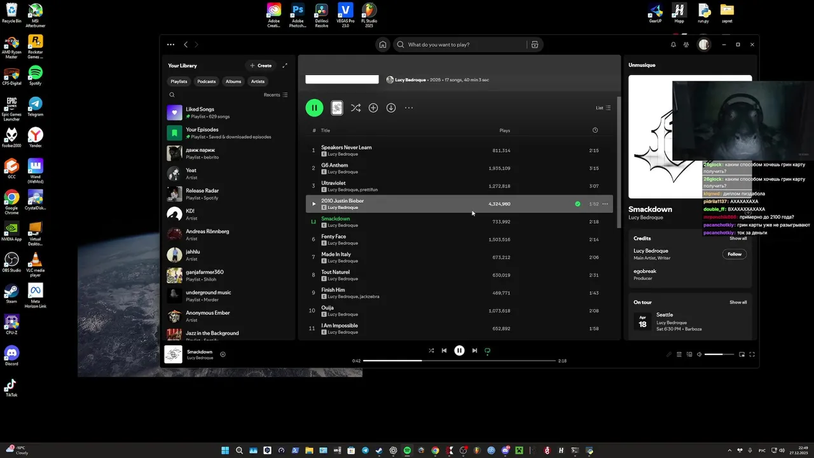Viewport: 814px width, 458px height.
Task: Click the album preview thumbnail next to play
Action: [x=337, y=108]
